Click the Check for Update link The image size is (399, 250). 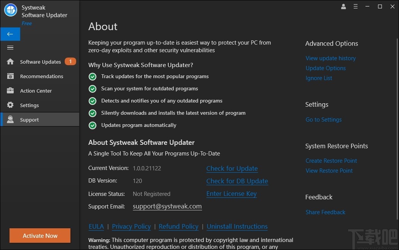(232, 168)
